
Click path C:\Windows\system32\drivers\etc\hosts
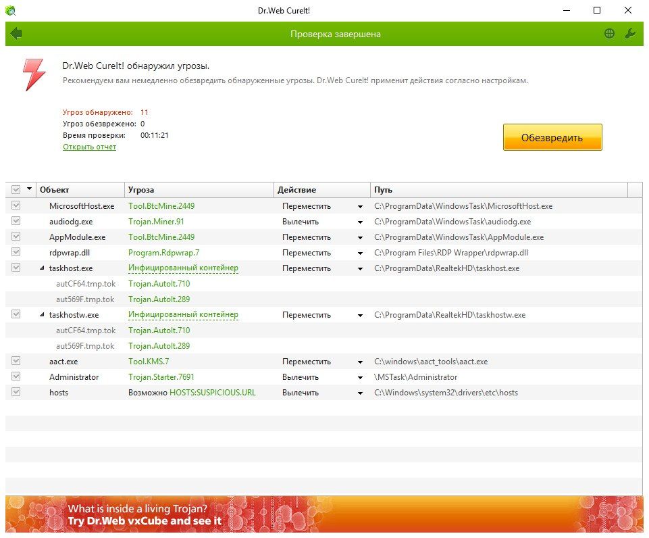click(446, 392)
